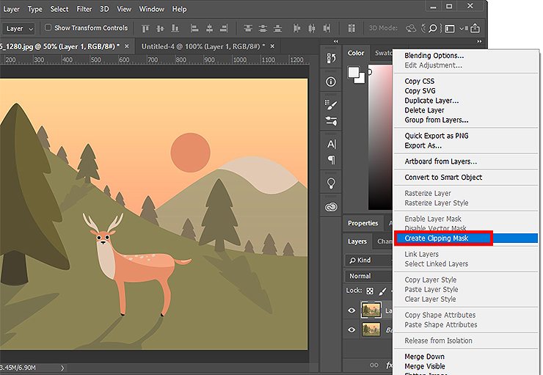Click Align left edges icon

click(x=194, y=29)
